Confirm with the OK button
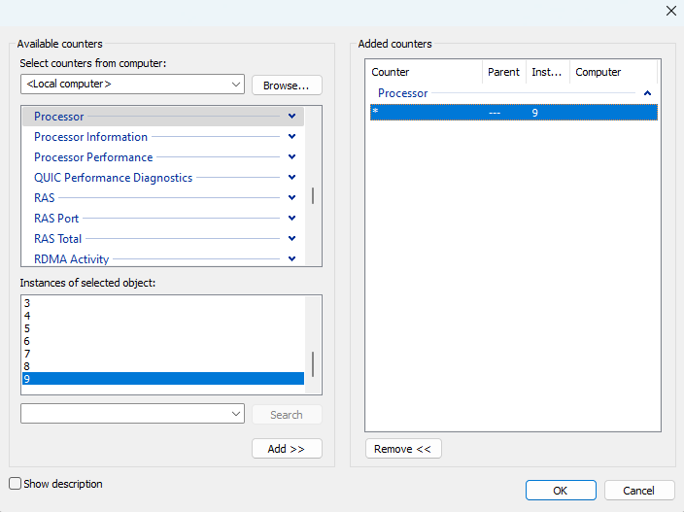 coord(561,491)
